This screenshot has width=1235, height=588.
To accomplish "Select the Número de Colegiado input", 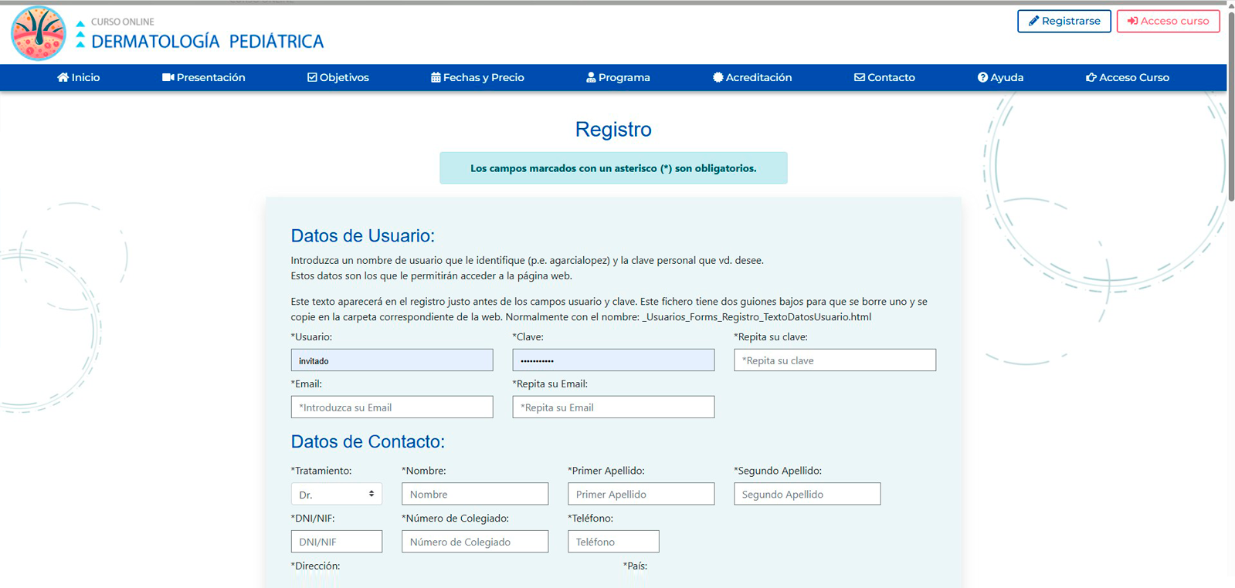I will (x=474, y=542).
